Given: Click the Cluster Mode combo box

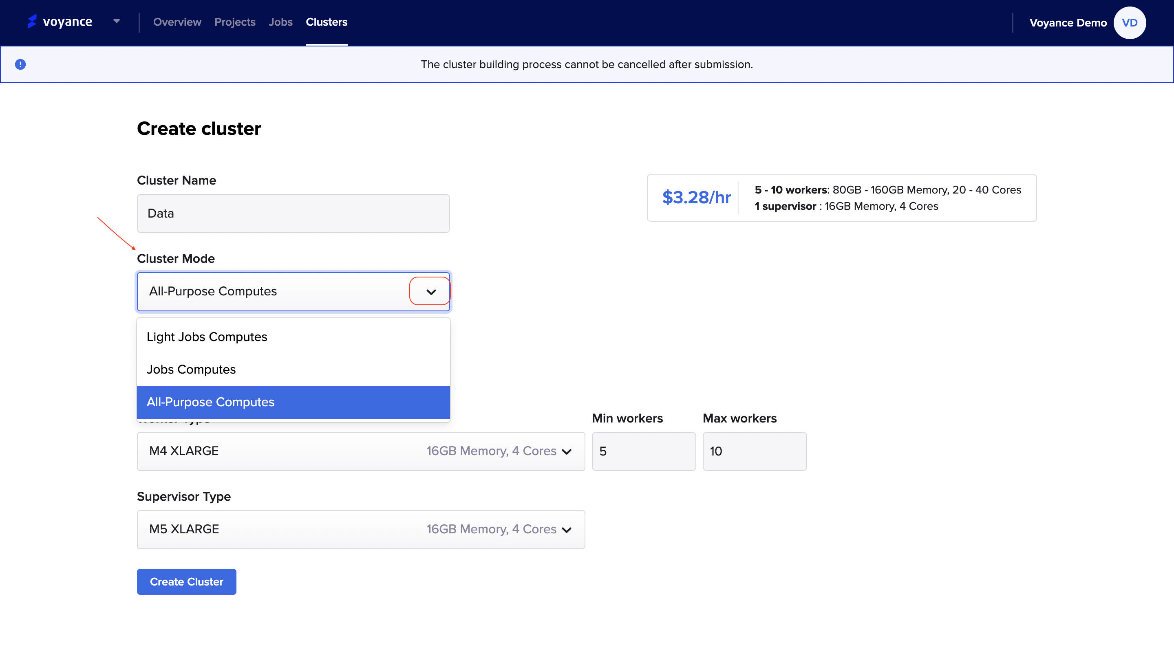Looking at the screenshot, I should [x=293, y=292].
